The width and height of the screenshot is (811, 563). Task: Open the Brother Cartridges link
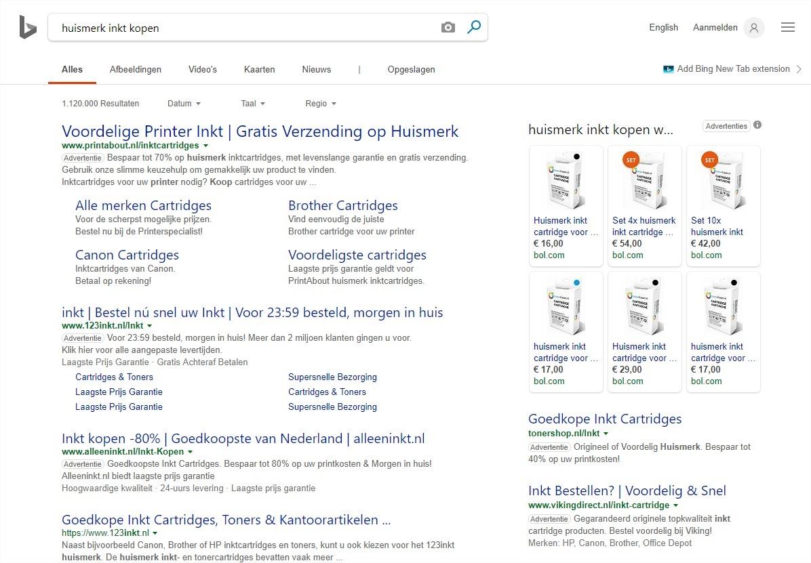pos(342,205)
